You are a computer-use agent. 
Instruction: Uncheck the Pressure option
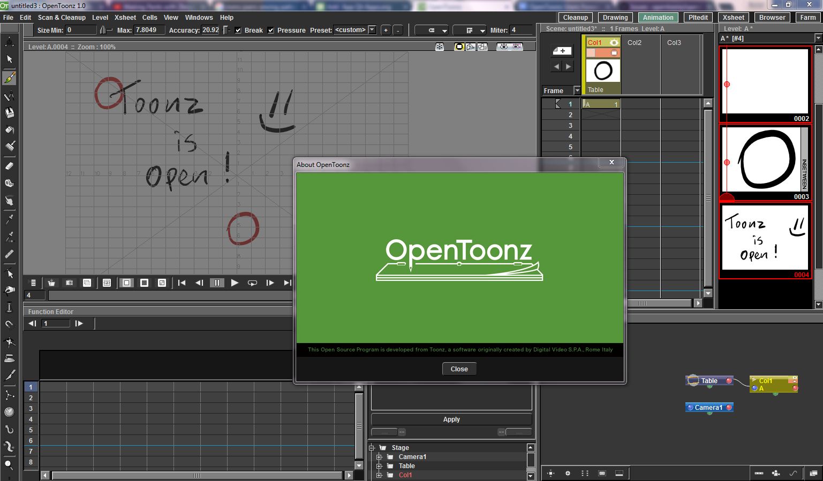[270, 30]
